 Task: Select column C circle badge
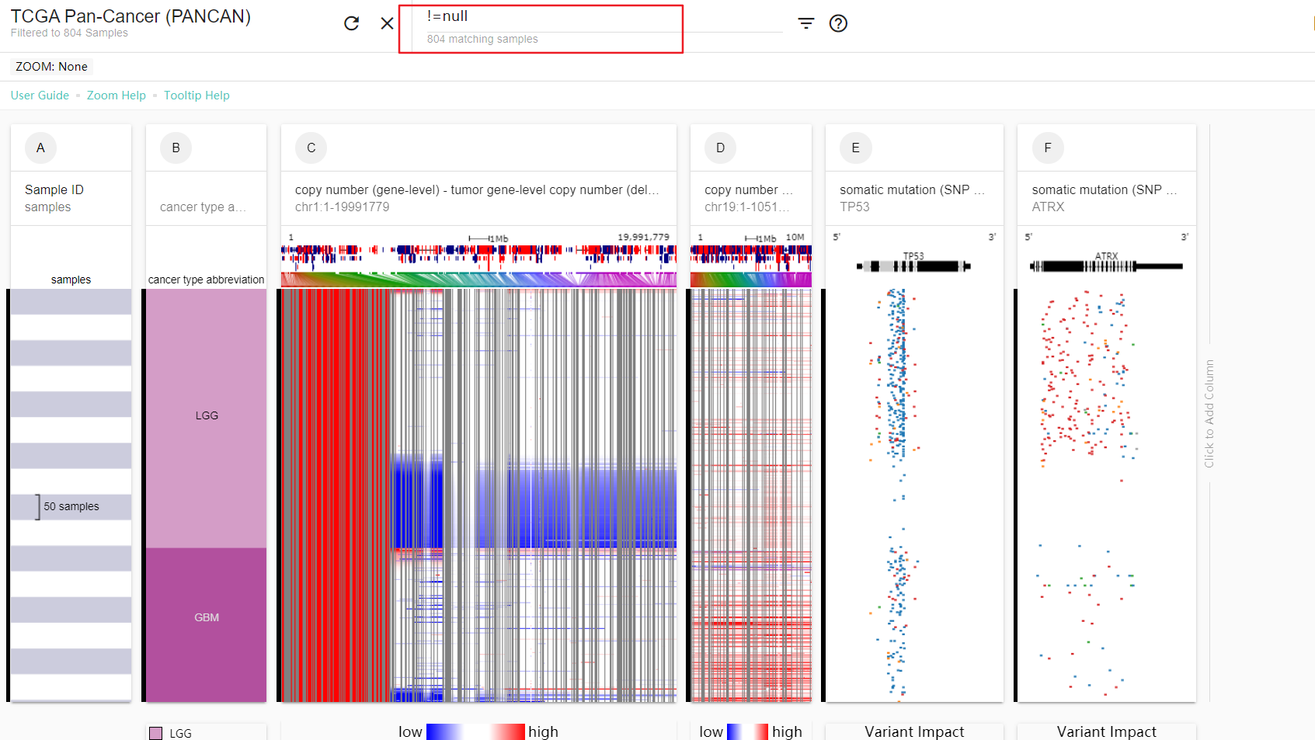[311, 148]
